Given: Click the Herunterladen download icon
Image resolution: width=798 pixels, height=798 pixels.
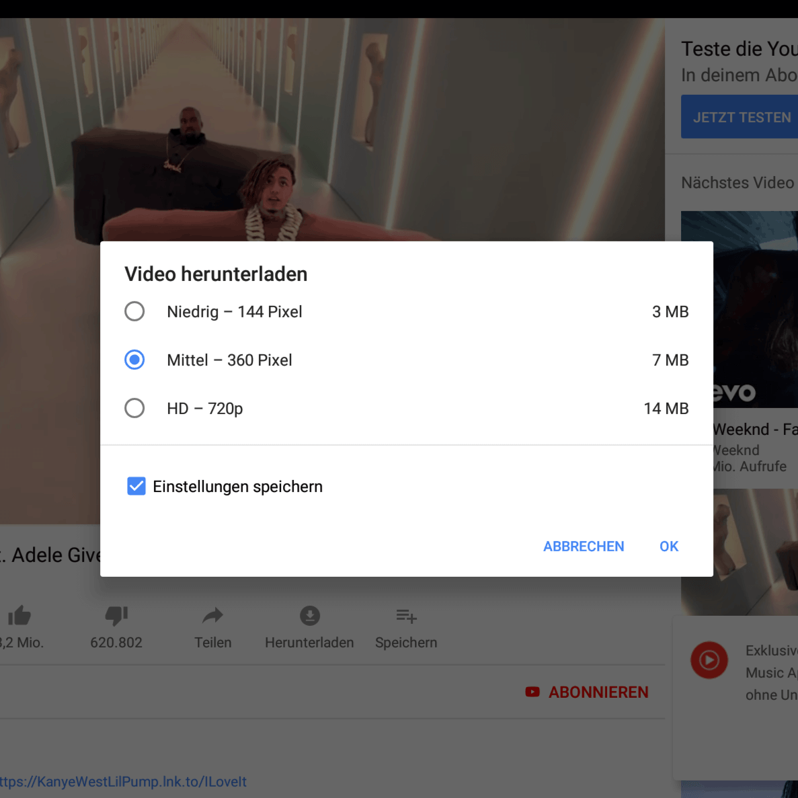Looking at the screenshot, I should [x=309, y=615].
